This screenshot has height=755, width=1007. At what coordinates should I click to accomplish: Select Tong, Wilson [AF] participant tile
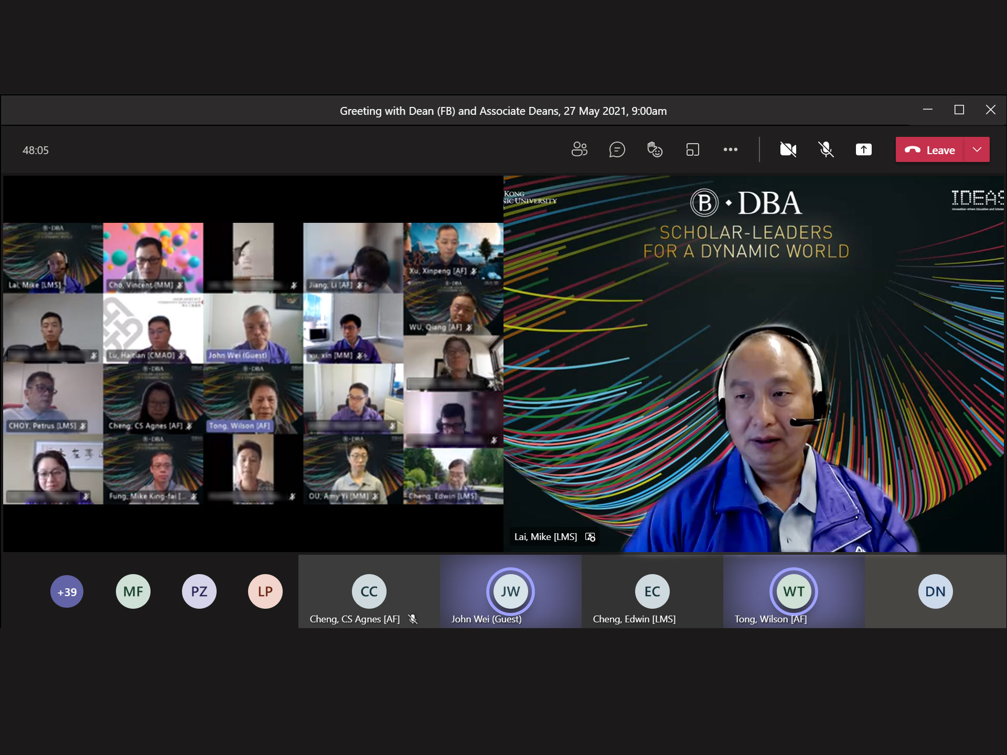794,592
